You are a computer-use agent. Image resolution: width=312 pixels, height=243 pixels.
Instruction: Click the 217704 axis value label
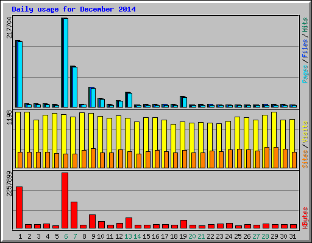[9, 28]
